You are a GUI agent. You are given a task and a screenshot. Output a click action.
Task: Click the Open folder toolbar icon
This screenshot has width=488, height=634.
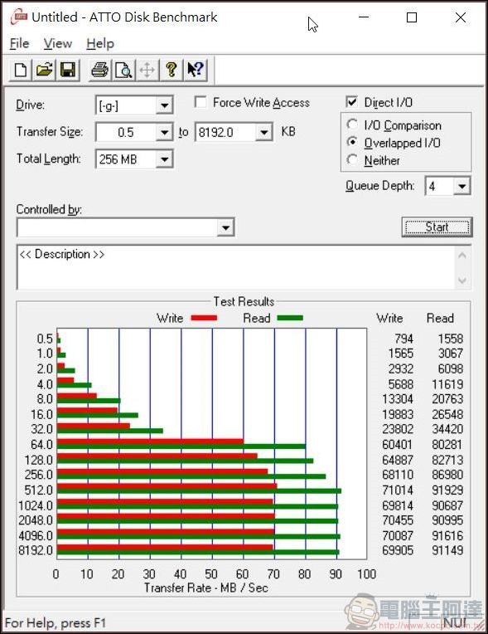44,70
